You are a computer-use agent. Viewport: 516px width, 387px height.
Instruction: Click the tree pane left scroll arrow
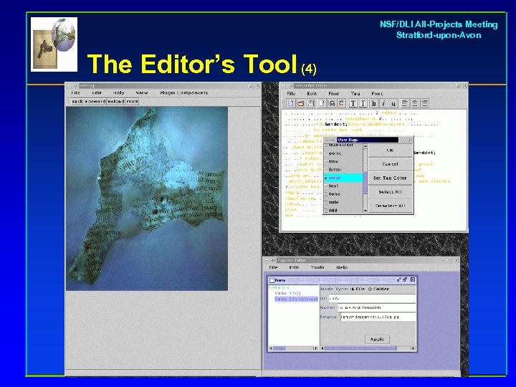271,348
